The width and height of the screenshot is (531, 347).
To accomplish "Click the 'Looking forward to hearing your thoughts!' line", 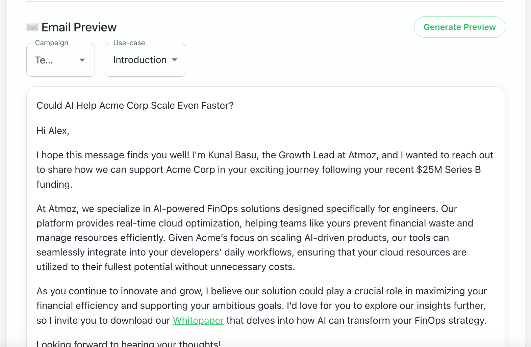I will pos(128,343).
